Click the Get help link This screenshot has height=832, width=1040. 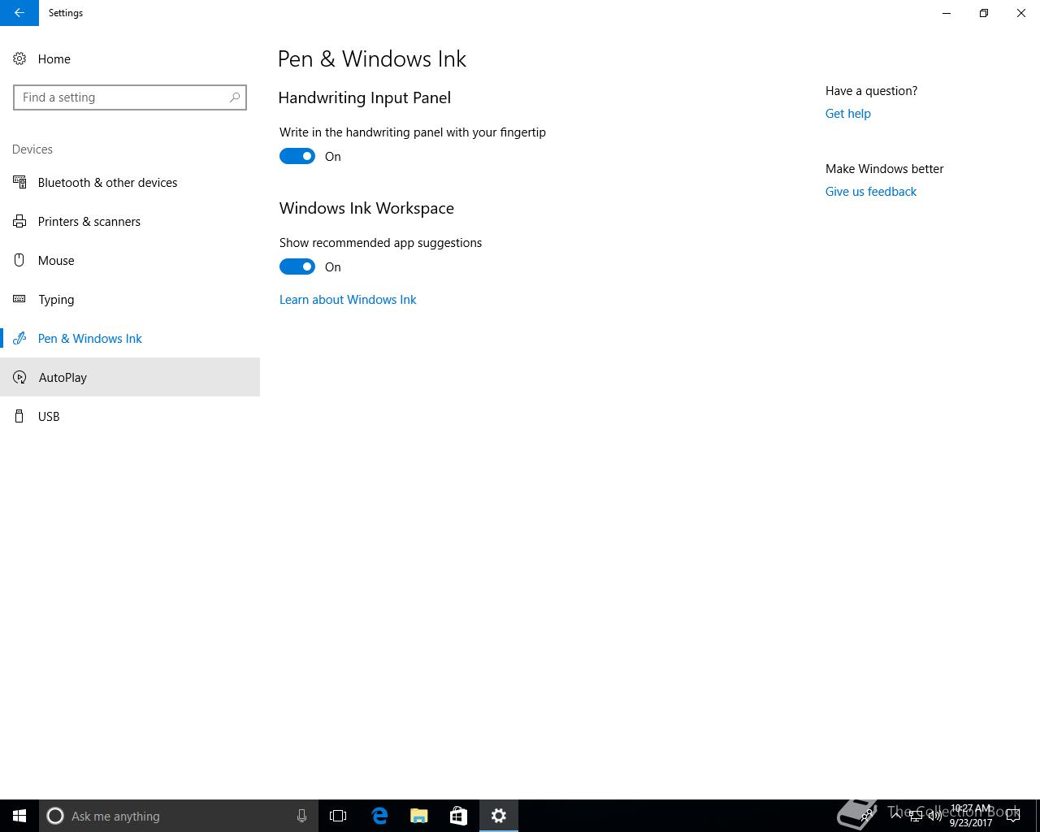coord(848,114)
